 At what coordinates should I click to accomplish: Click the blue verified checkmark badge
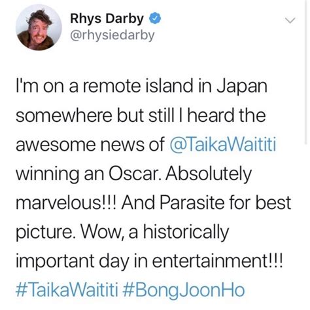click(x=155, y=18)
